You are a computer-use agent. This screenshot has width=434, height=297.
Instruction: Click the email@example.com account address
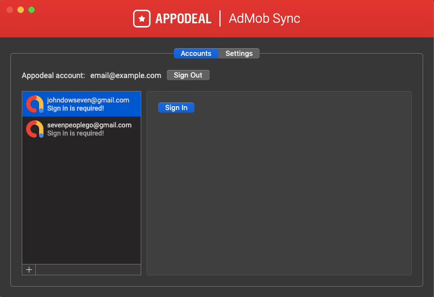click(125, 75)
